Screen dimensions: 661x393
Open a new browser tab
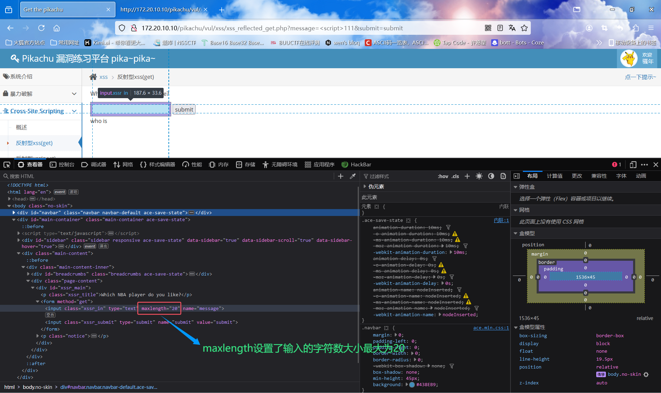click(222, 10)
